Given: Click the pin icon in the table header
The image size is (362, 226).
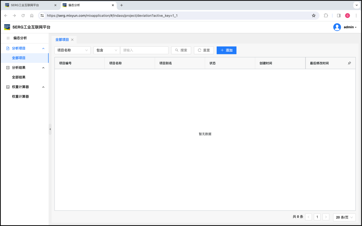Looking at the screenshot, I should 349,63.
